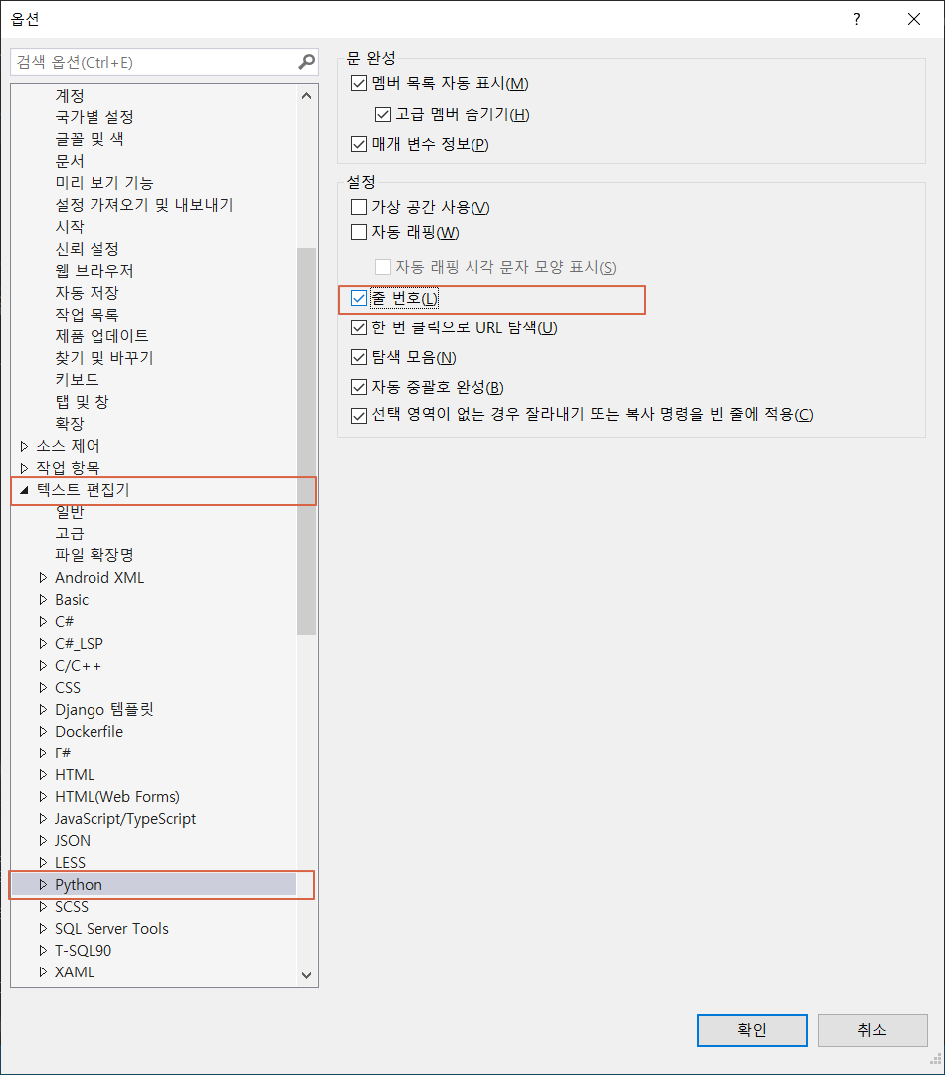Toggle 선택 영역이 없는 경우 잘라내기 checkbox
This screenshot has width=945, height=1075.
[358, 415]
